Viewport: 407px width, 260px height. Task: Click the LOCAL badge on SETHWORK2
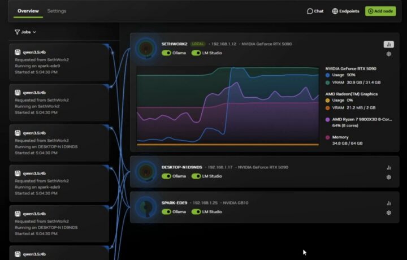198,44
